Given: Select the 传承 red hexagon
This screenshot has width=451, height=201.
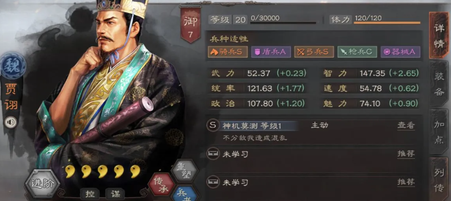Looking at the screenshot, I should click(161, 185).
